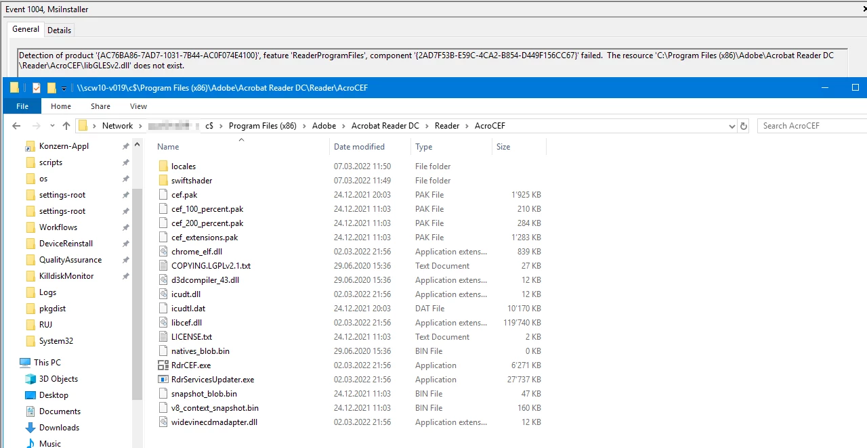Select the cef.pak file icon
This screenshot has height=448, width=867.
click(163, 195)
